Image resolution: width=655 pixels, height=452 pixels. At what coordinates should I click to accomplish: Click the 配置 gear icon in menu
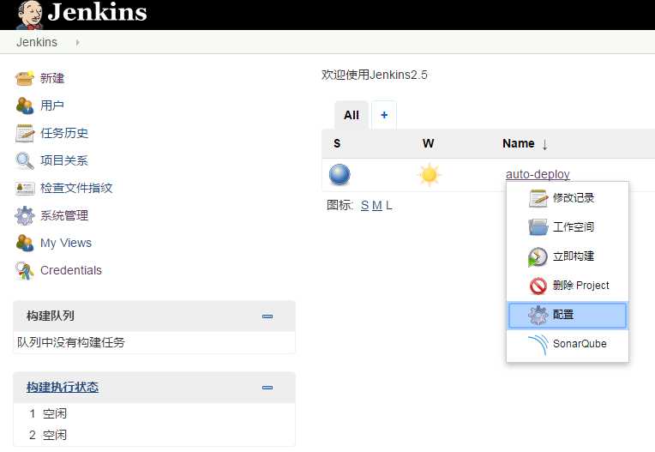click(x=538, y=316)
